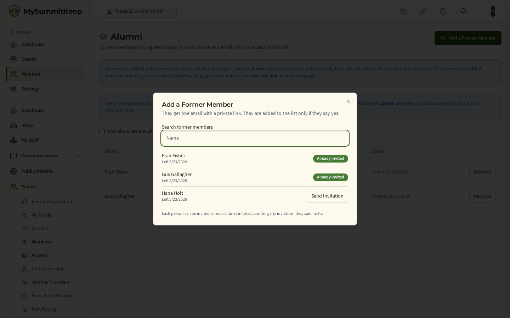The width and height of the screenshot is (510, 318).
Task: Toggle the Also show people checkbox
Action: (102, 131)
